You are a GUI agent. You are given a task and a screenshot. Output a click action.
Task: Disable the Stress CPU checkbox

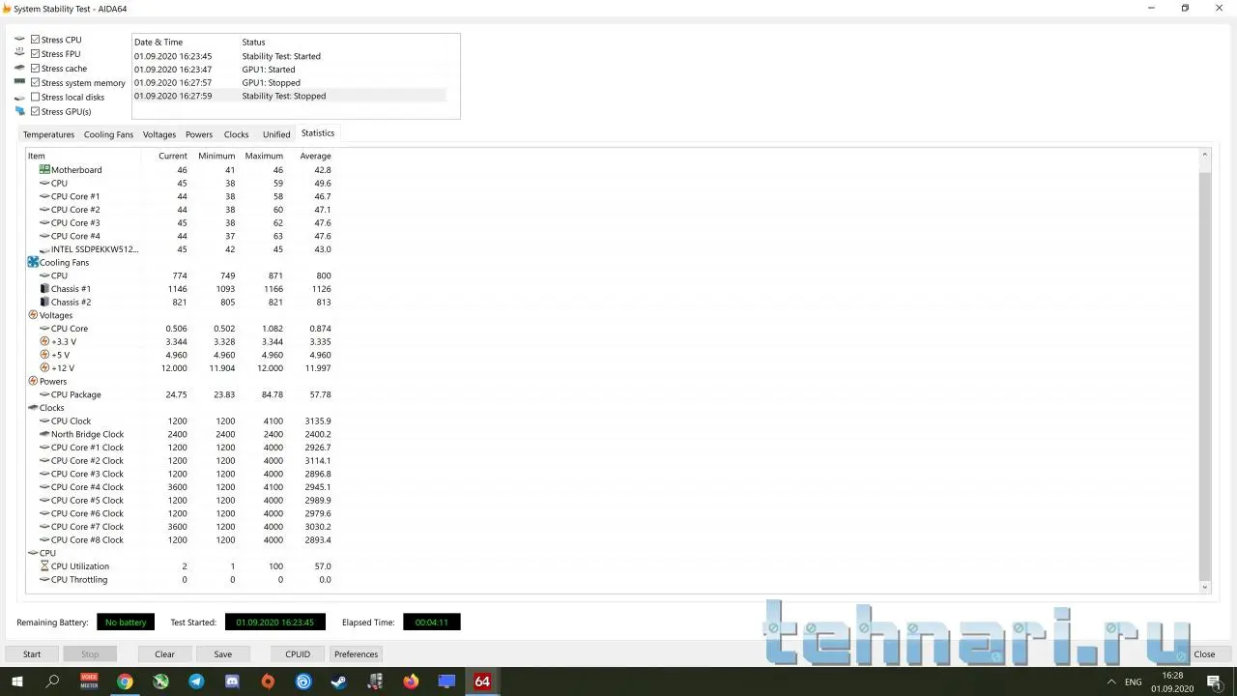click(36, 40)
